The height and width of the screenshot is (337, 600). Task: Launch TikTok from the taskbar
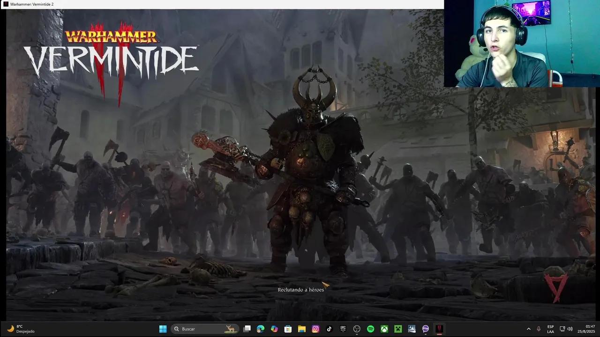[x=329, y=329]
